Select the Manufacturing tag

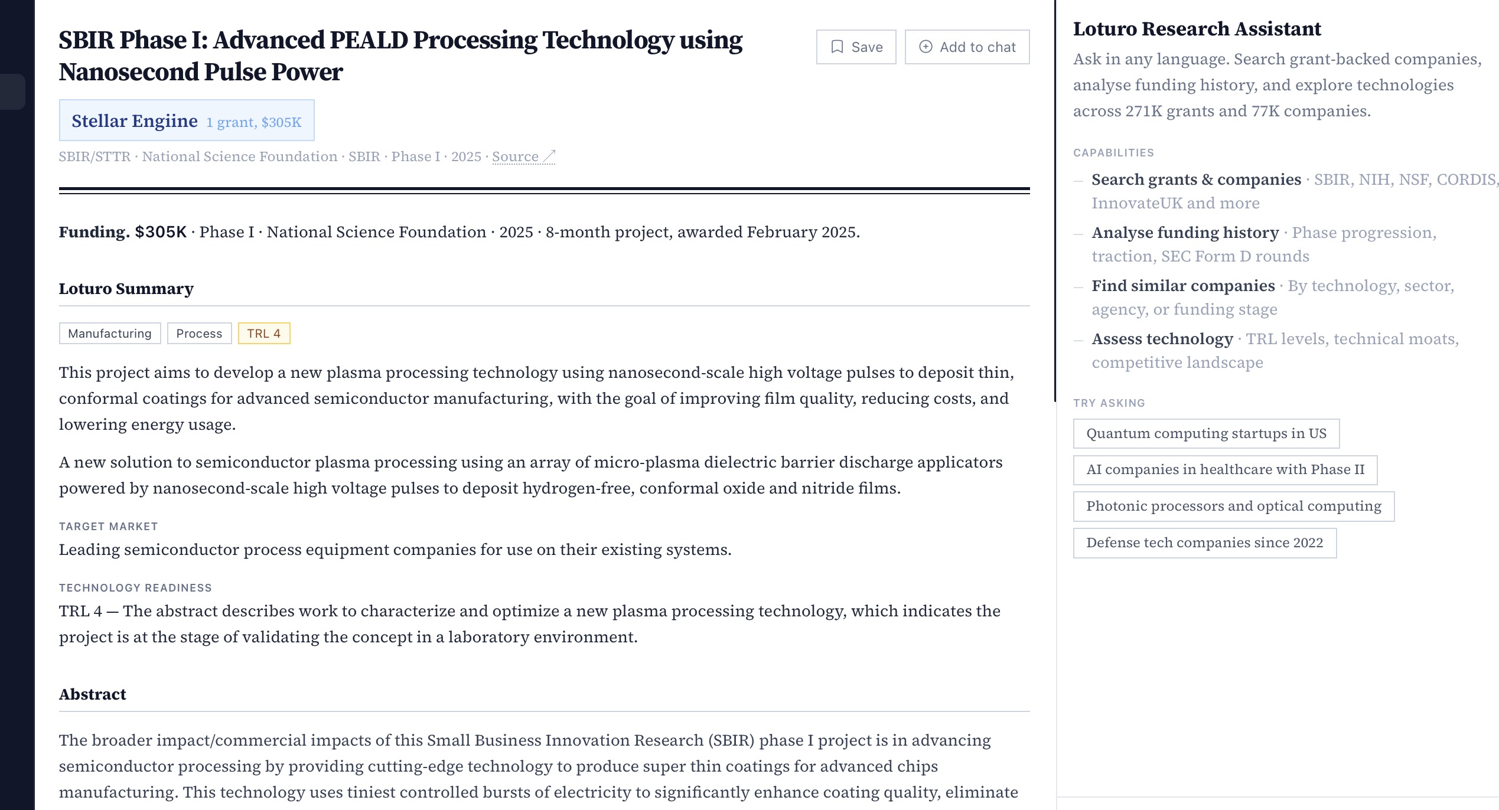[x=110, y=333]
